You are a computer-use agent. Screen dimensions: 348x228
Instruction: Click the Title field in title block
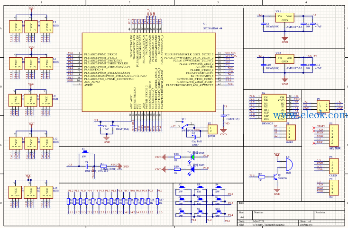pyautogui.click(x=291, y=206)
